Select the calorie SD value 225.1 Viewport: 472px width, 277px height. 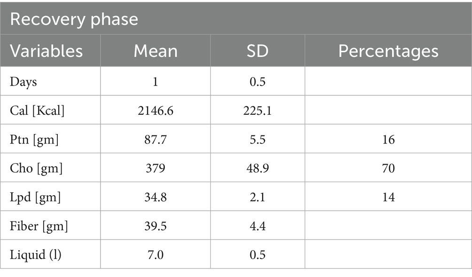257,111
